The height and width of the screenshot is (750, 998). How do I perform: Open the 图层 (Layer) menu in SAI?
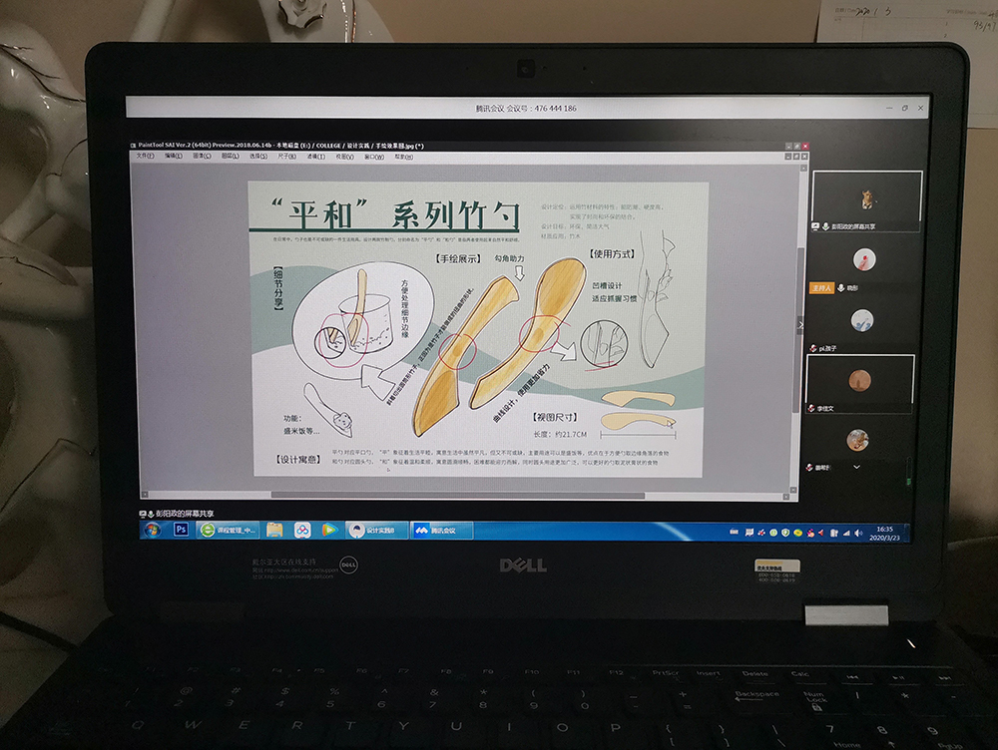(230, 157)
